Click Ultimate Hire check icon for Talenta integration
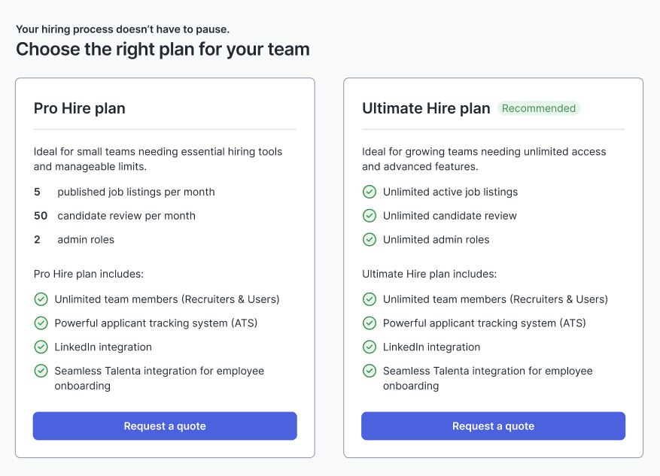 (370, 371)
